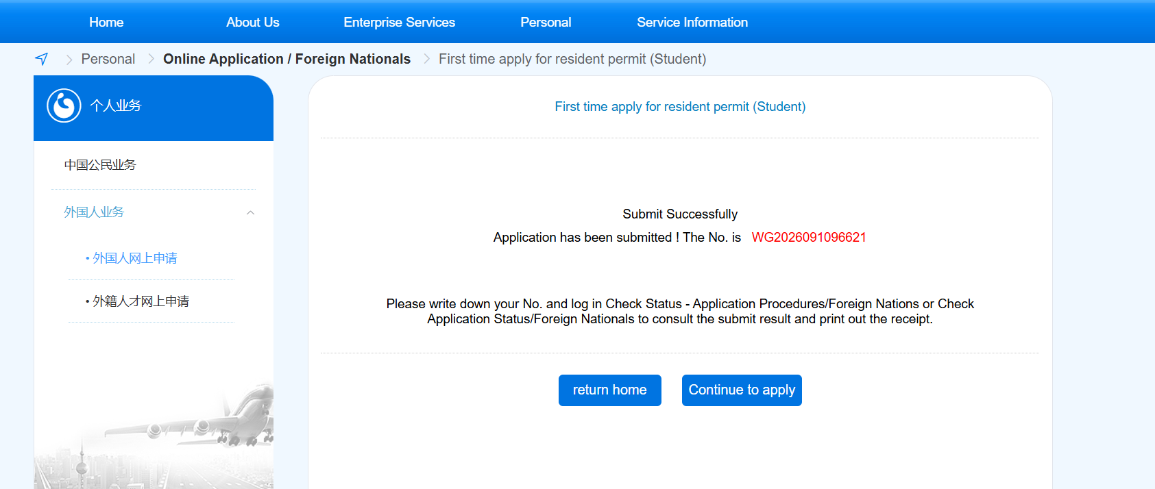Select 外国人业务 sidebar category

(x=94, y=212)
